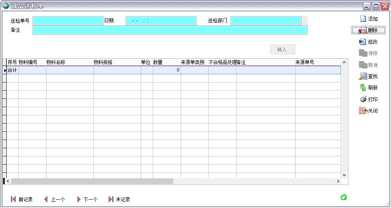
Task: Go to previous record (上一个)
Action: 46,199
